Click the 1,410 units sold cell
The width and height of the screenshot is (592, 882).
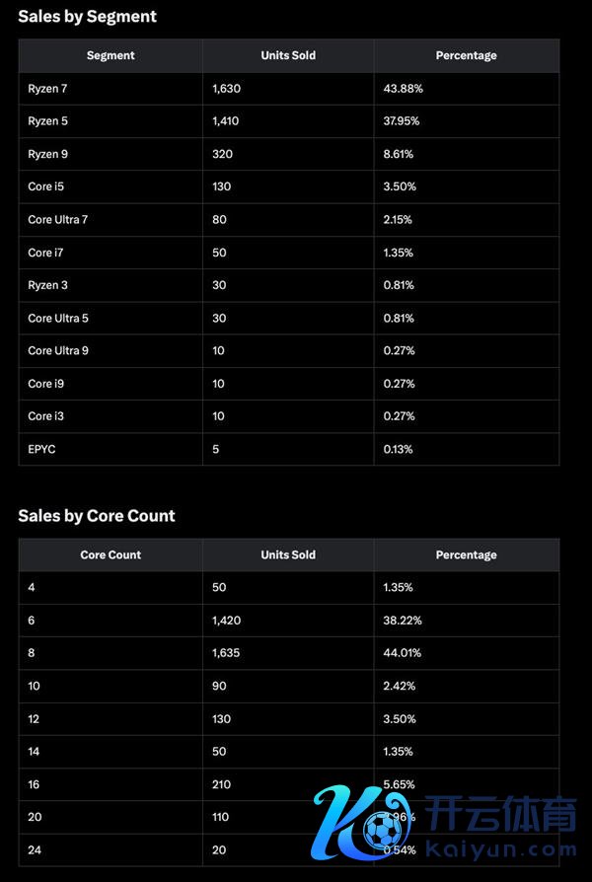pyautogui.click(x=226, y=121)
